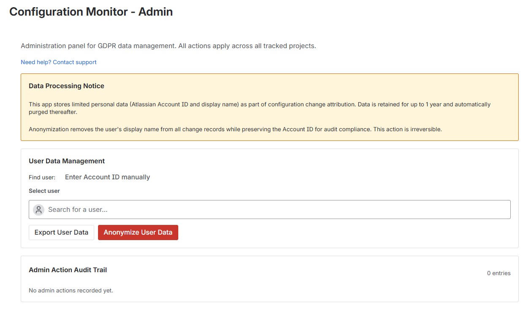Click the Need help text link

(x=35, y=62)
